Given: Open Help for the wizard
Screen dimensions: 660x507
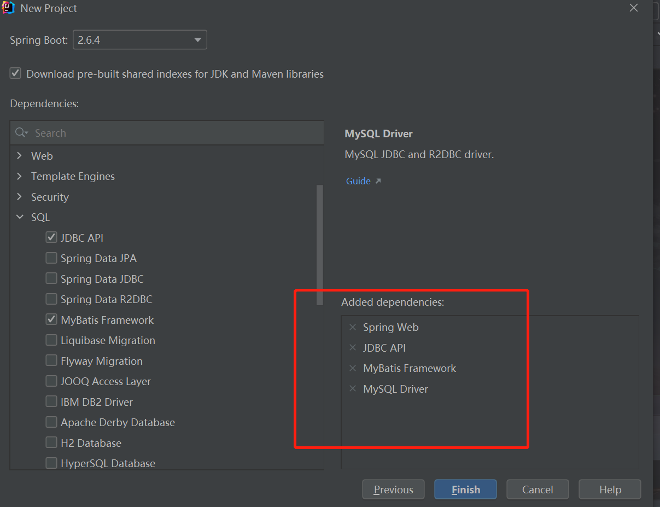Looking at the screenshot, I should (x=610, y=489).
